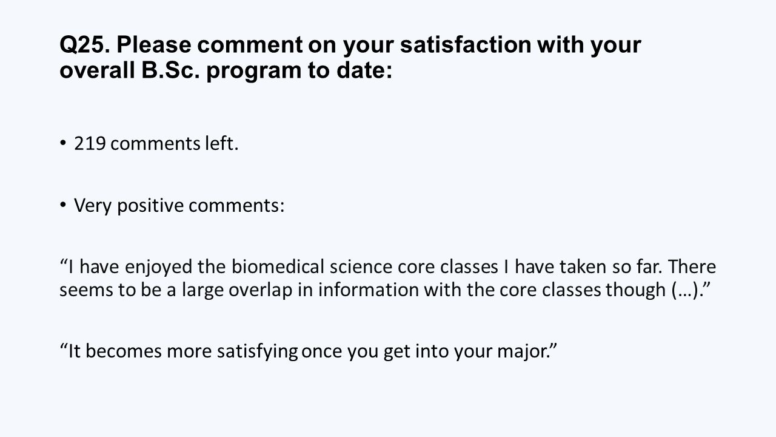Click the bullet before 'Very positive comments'
The height and width of the screenshot is (437, 776).
[64, 206]
